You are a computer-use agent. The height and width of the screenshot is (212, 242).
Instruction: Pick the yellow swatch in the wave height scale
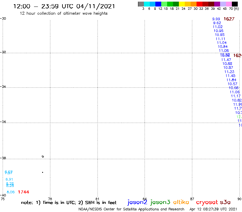[182, 4]
